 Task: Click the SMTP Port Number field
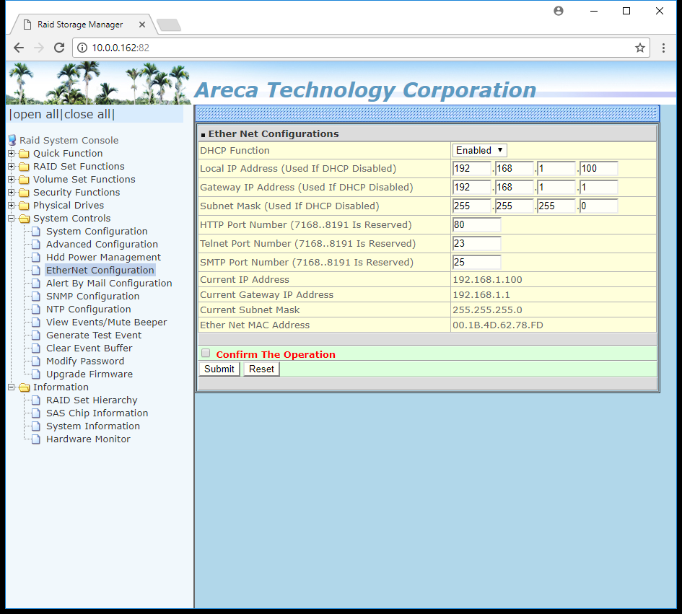click(x=477, y=262)
